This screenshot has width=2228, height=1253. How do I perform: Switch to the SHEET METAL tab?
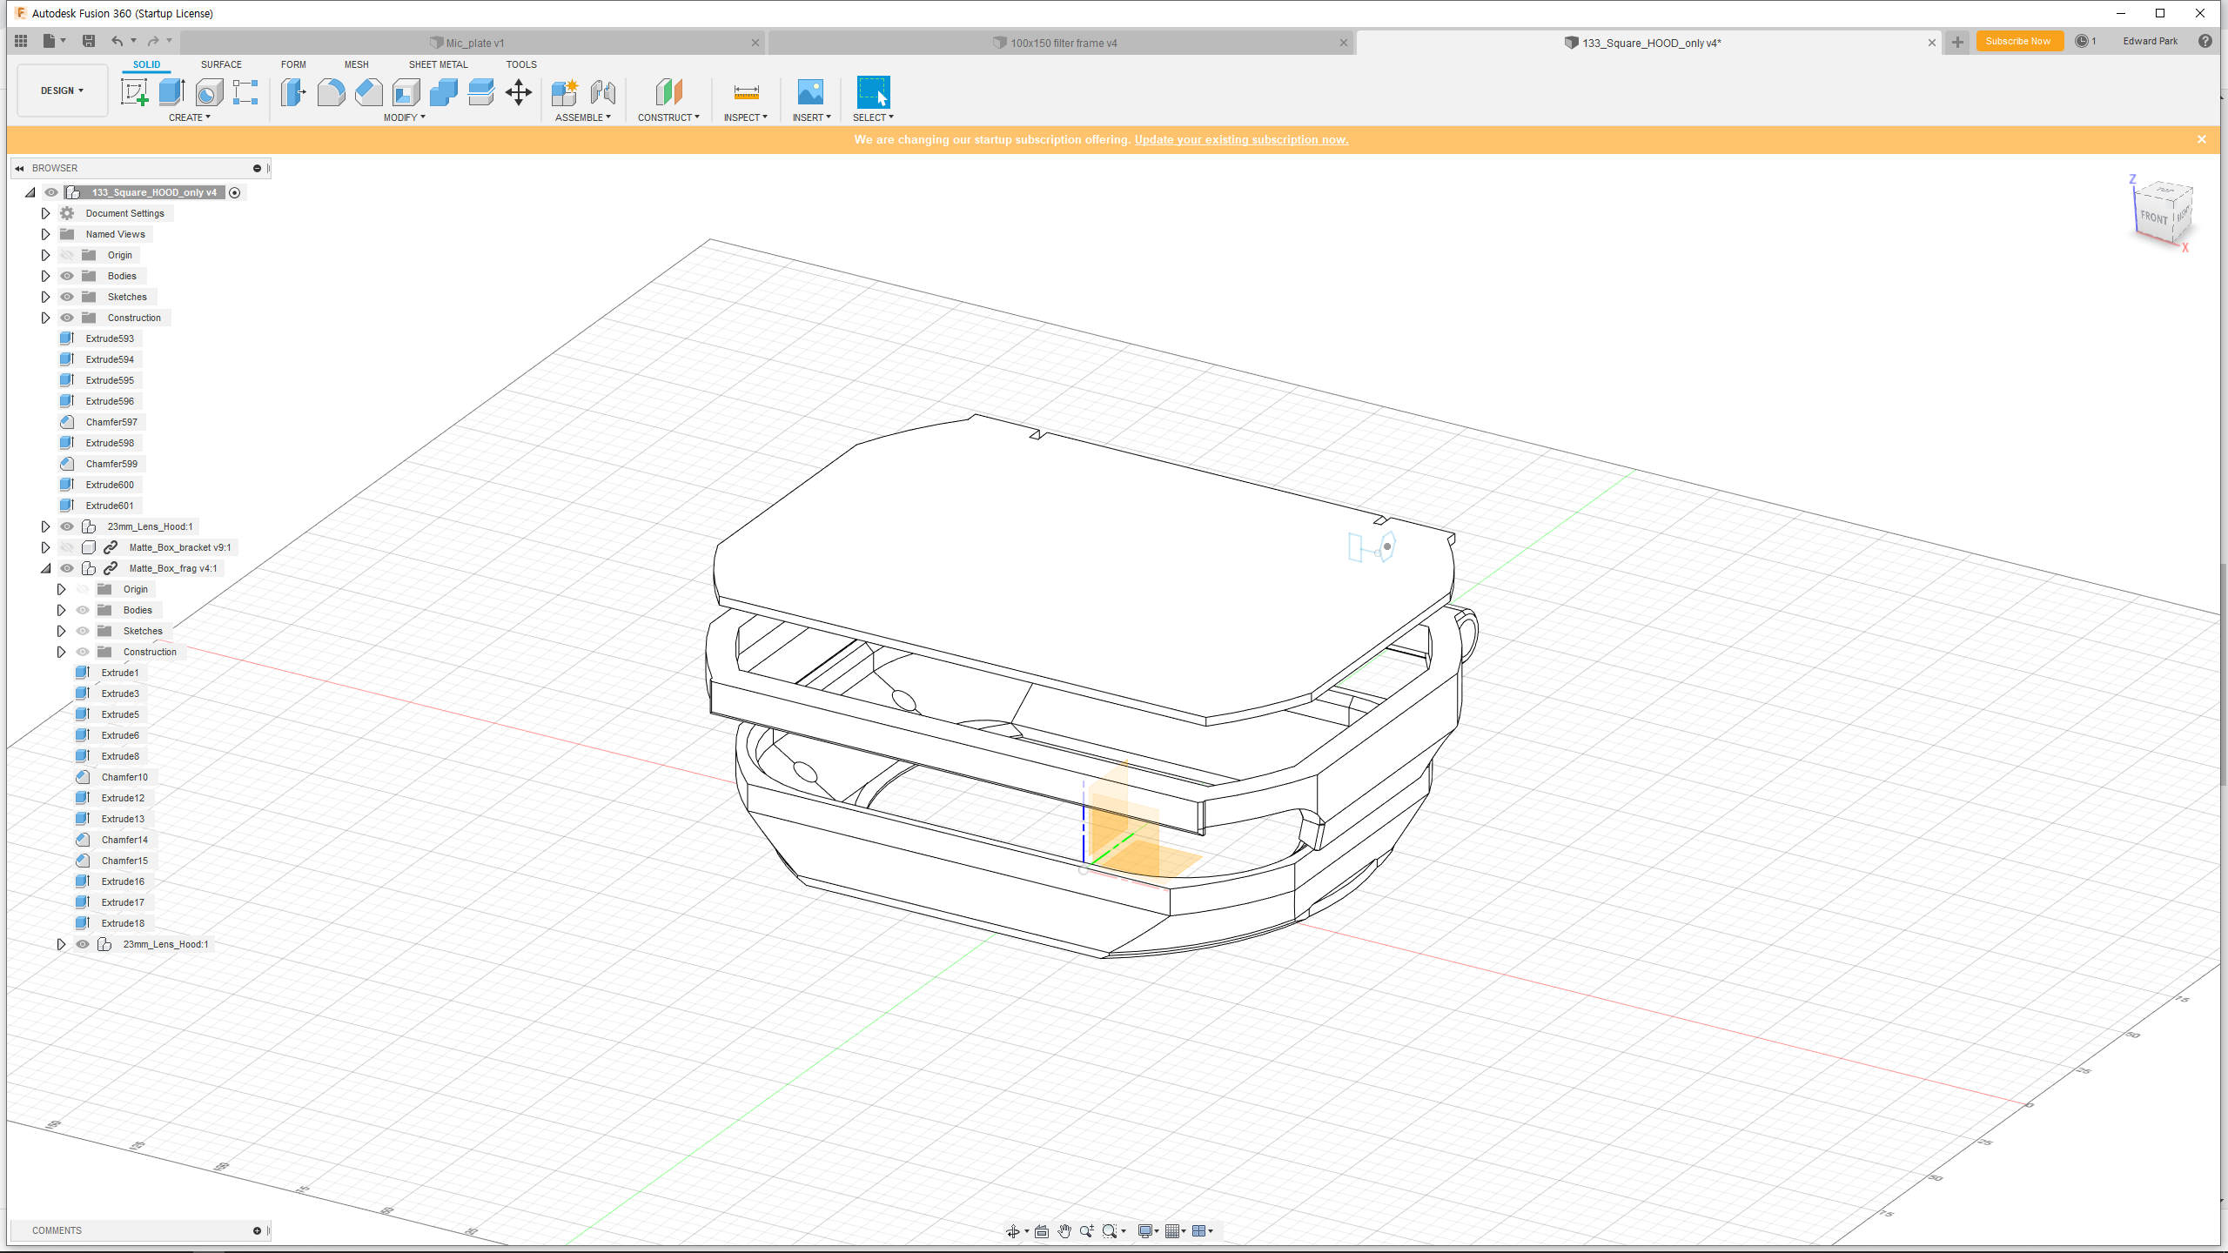tap(438, 64)
